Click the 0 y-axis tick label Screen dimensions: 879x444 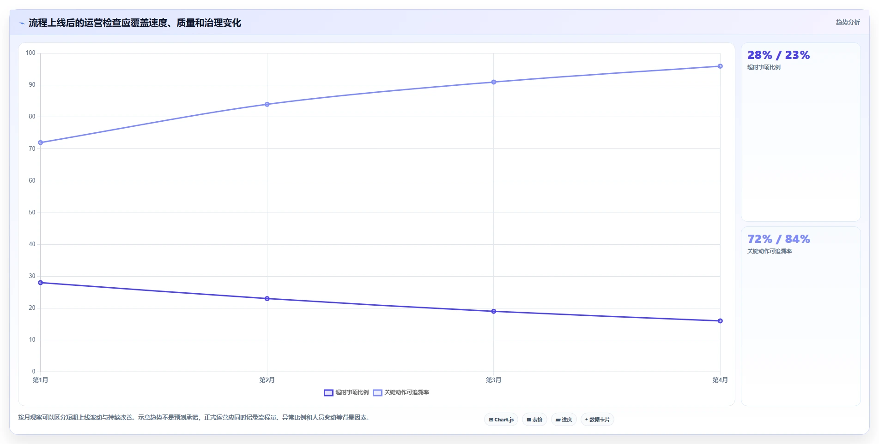pos(34,372)
